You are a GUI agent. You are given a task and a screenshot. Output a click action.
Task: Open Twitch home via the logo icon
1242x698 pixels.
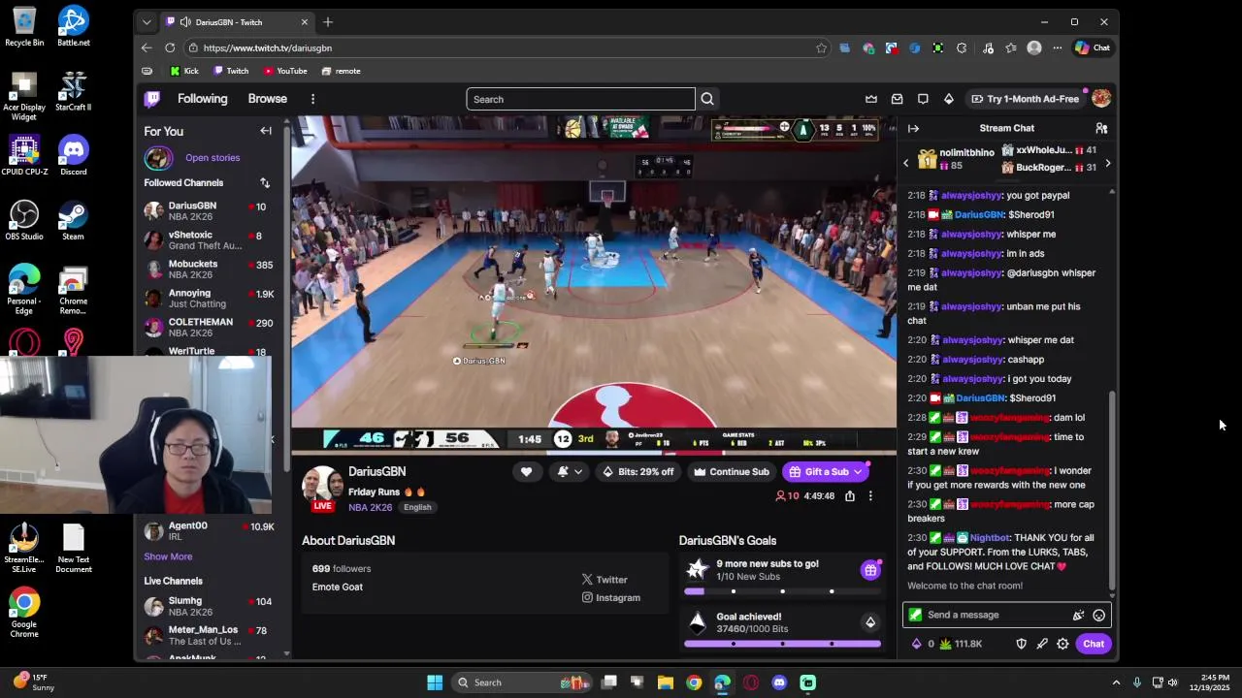(x=152, y=99)
